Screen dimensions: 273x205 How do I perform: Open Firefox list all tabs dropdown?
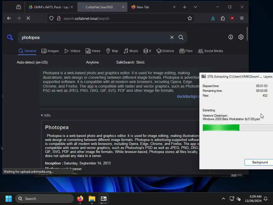click(195, 7)
